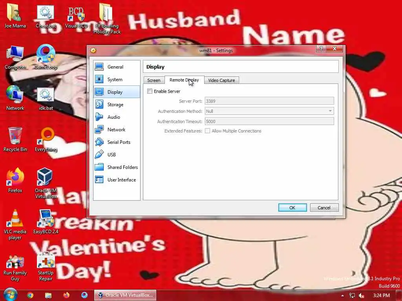Open the User Interface settings category
The width and height of the screenshot is (402, 301).
tap(117, 180)
